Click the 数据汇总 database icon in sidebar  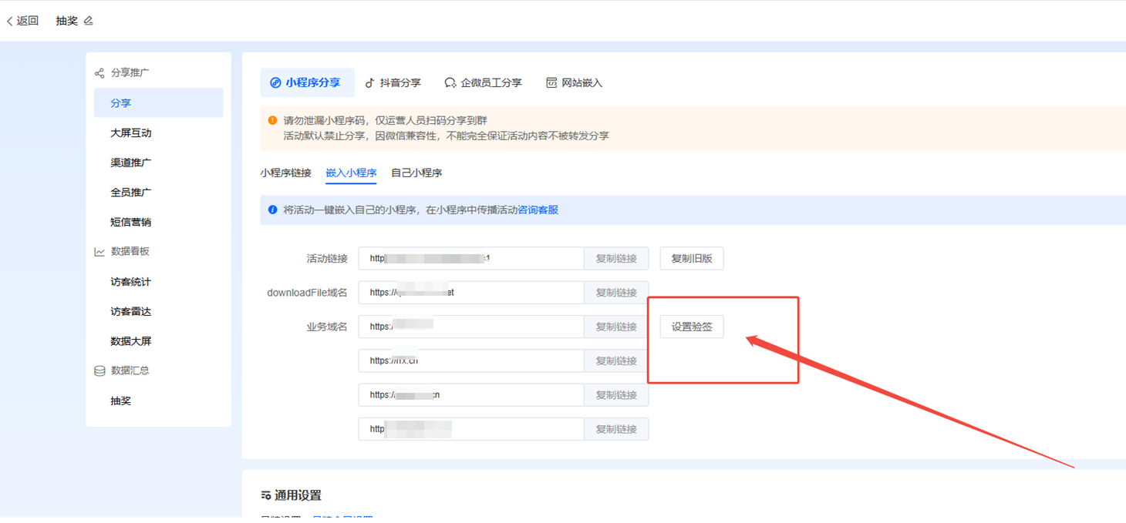tap(99, 370)
